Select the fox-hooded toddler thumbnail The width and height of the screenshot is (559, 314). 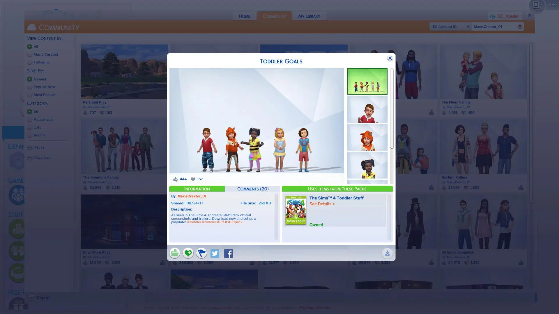tap(367, 138)
